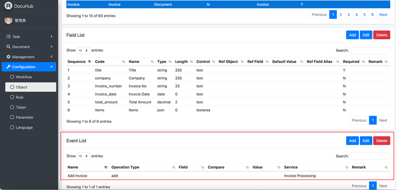
Task: Sort Field List by Control column
Action: click(206, 61)
